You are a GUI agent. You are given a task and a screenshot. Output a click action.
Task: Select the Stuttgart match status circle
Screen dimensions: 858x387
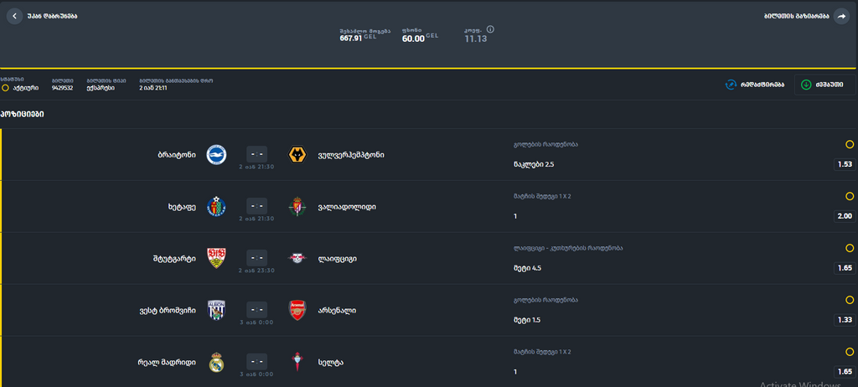click(x=850, y=248)
